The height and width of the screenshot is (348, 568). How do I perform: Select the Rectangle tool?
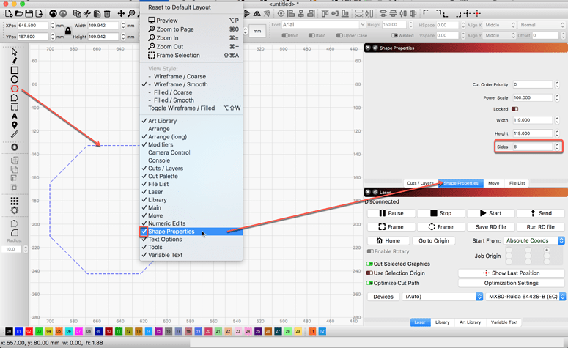[14, 70]
